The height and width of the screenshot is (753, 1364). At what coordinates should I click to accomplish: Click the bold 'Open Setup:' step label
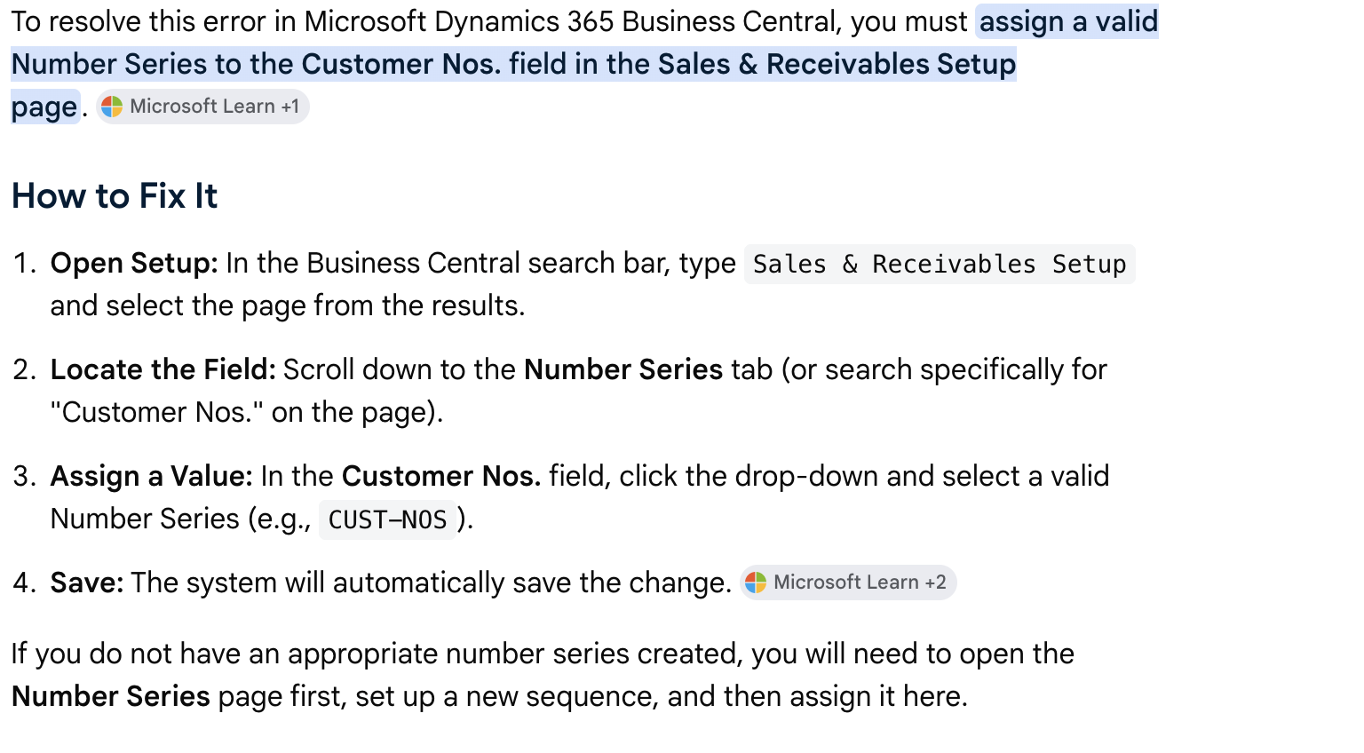(x=134, y=264)
